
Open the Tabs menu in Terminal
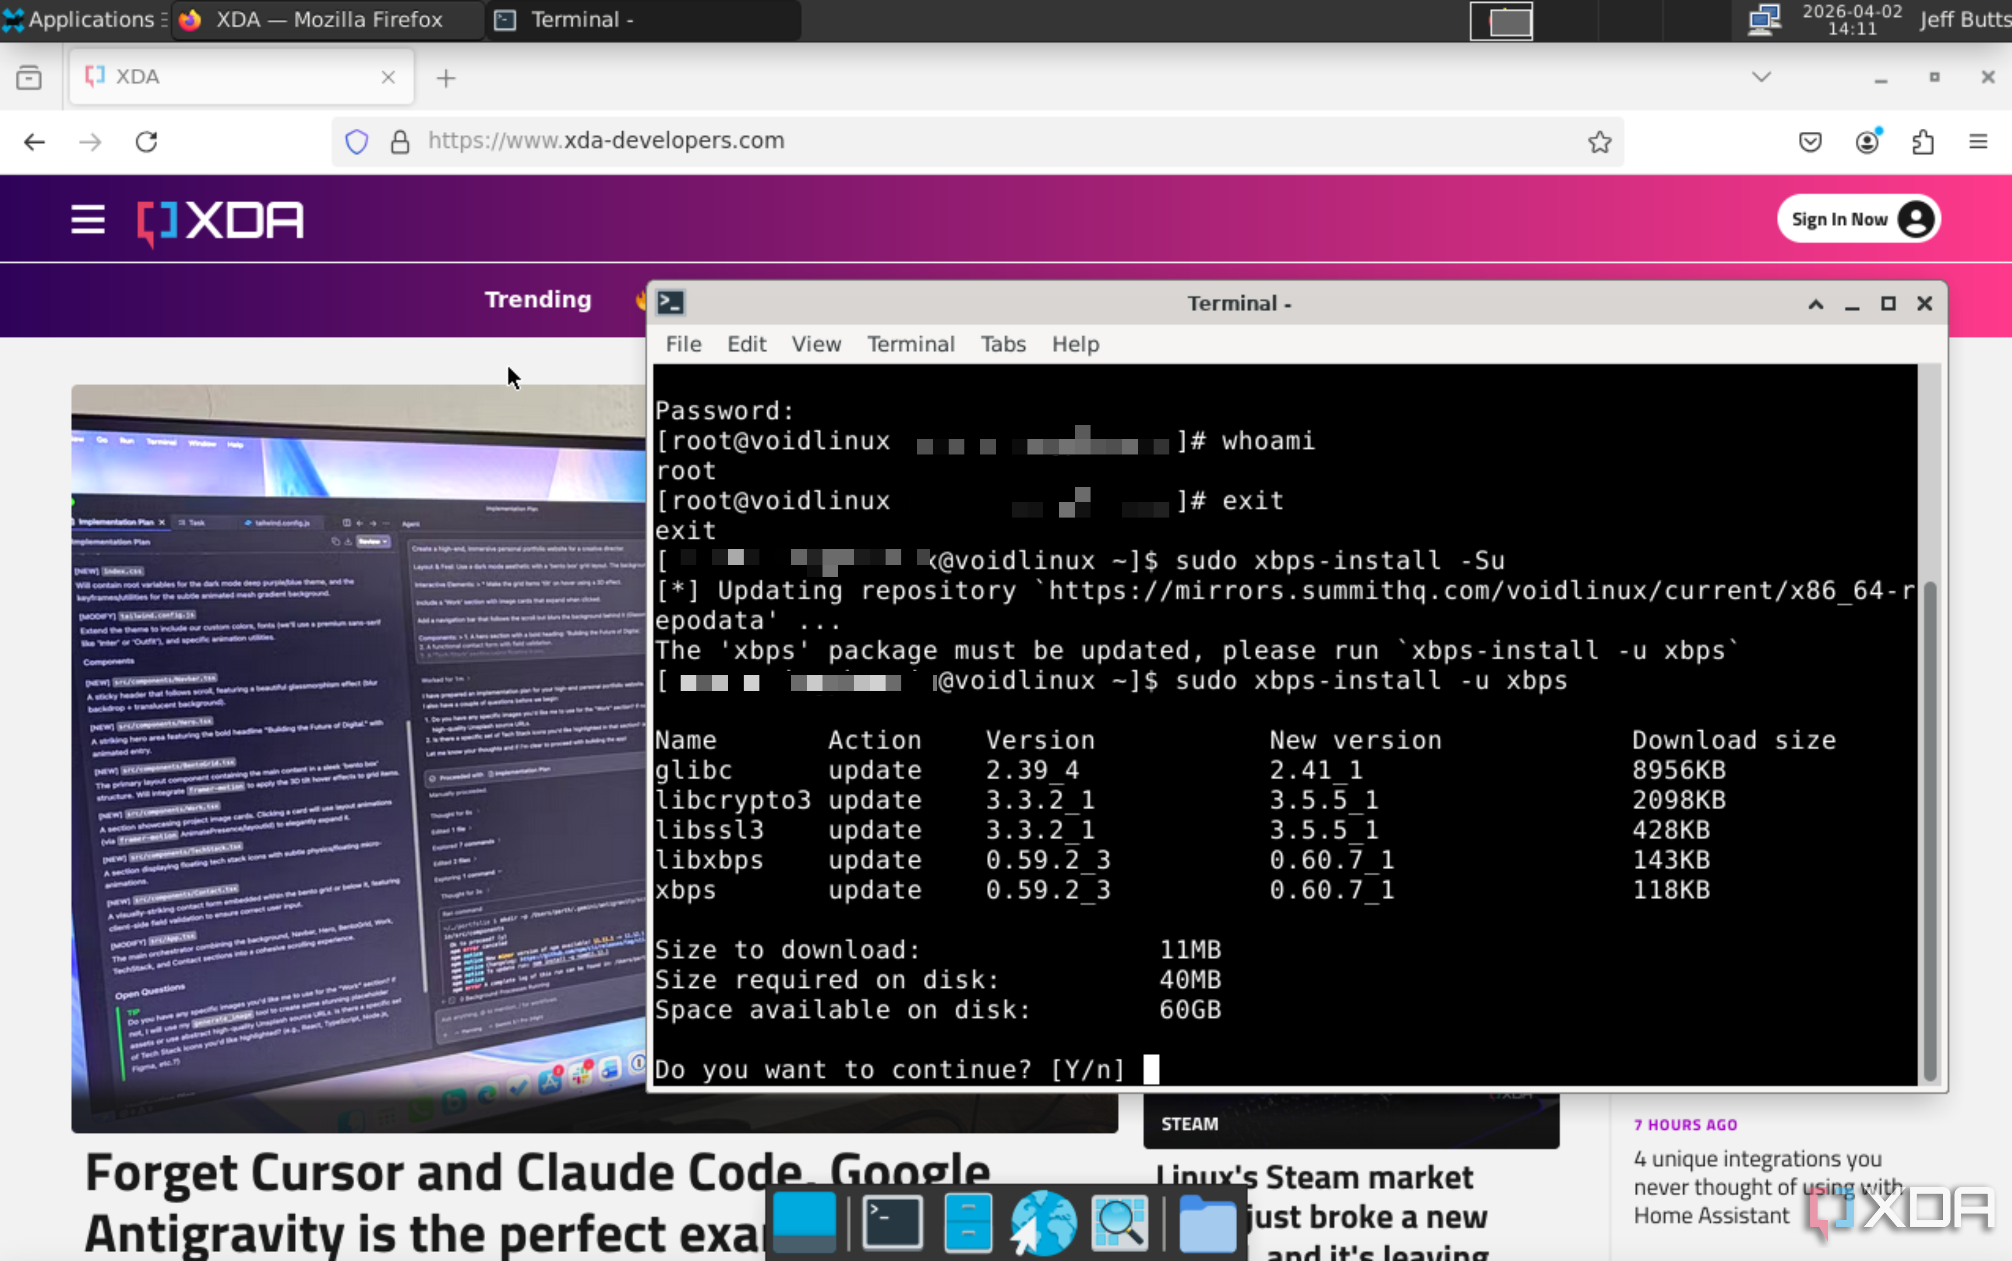click(x=1002, y=345)
